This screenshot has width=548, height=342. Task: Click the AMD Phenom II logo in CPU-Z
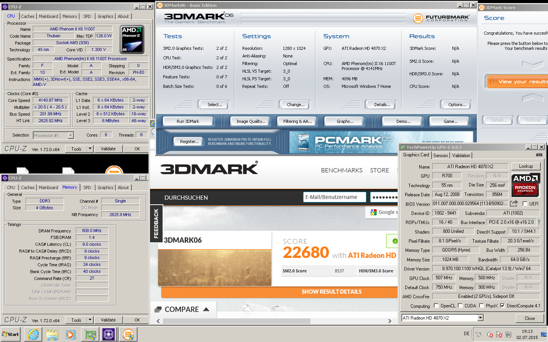click(x=132, y=40)
